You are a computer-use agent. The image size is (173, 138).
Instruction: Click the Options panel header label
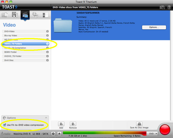11,118
